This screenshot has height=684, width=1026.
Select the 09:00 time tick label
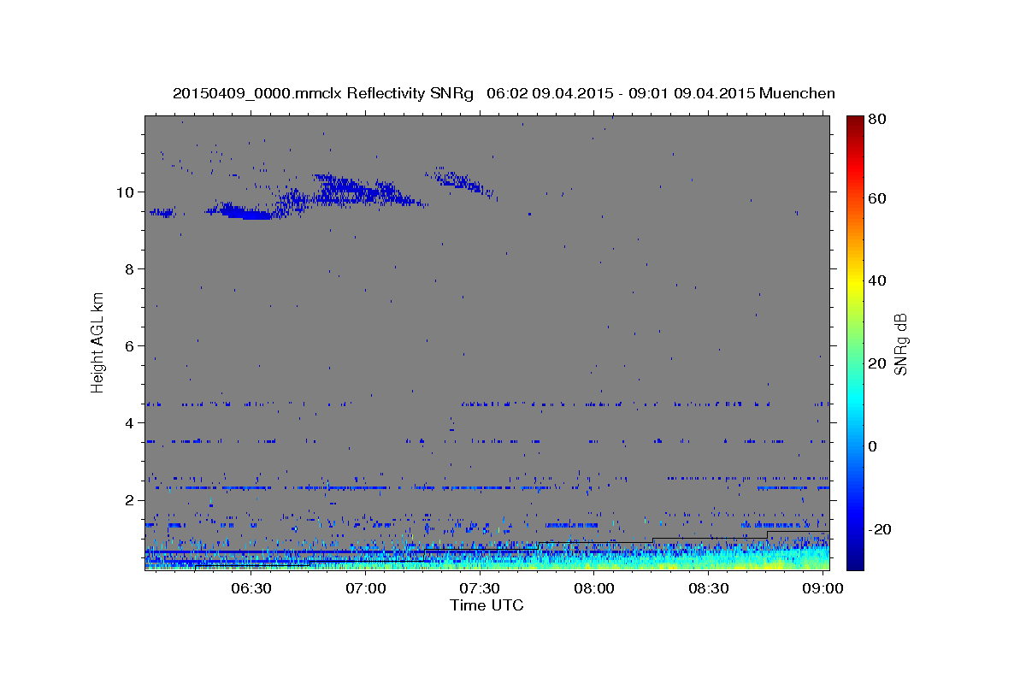click(823, 589)
